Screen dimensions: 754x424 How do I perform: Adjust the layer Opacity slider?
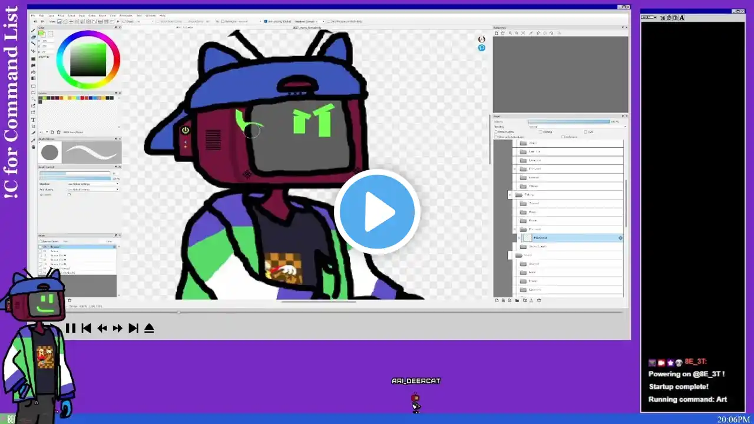point(569,121)
